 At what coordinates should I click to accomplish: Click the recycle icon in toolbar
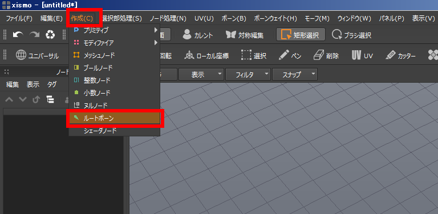click(x=51, y=35)
